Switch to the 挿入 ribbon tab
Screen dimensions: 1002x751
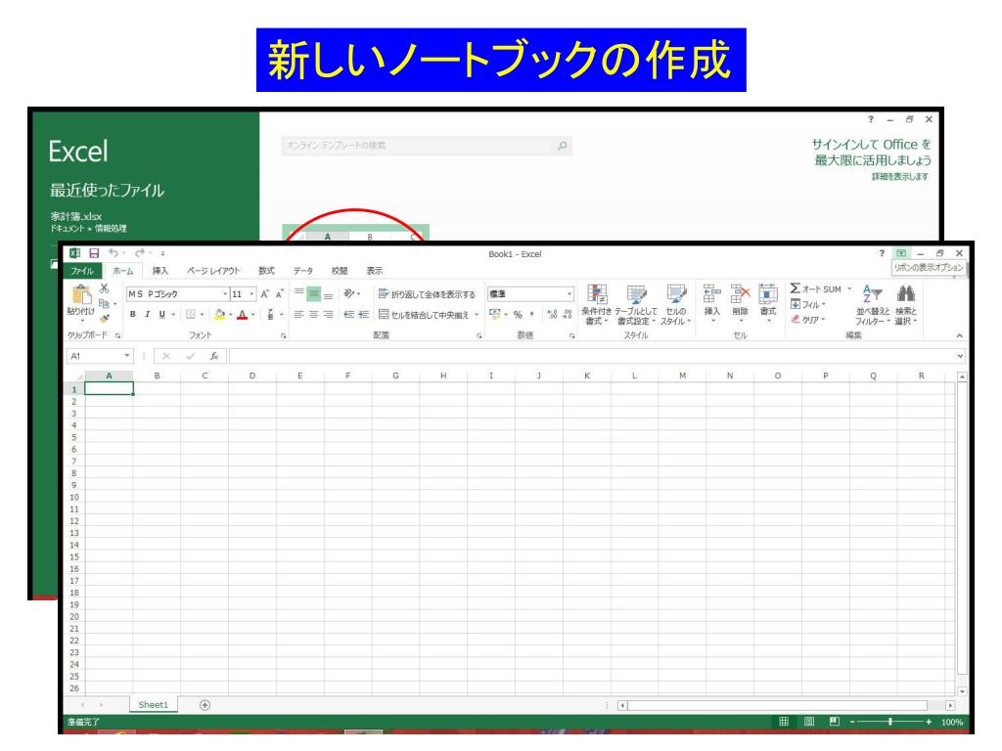tap(159, 271)
